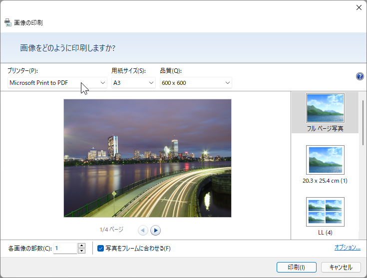
Task: Select the フル ページ写真 layout thumbnail
Action: 325,113
